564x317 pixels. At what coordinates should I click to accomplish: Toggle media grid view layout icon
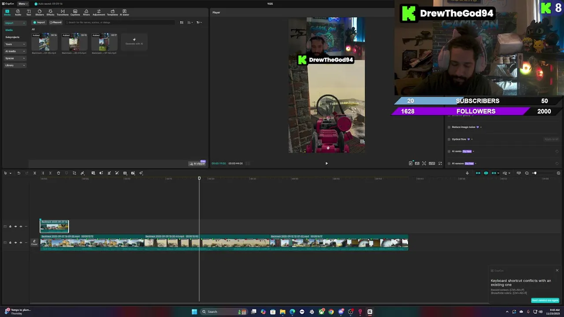pyautogui.click(x=182, y=22)
